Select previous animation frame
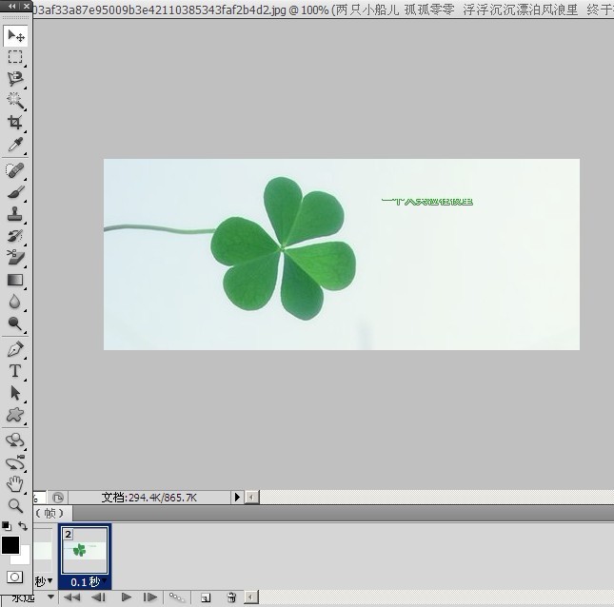This screenshot has width=614, height=607. (98, 597)
